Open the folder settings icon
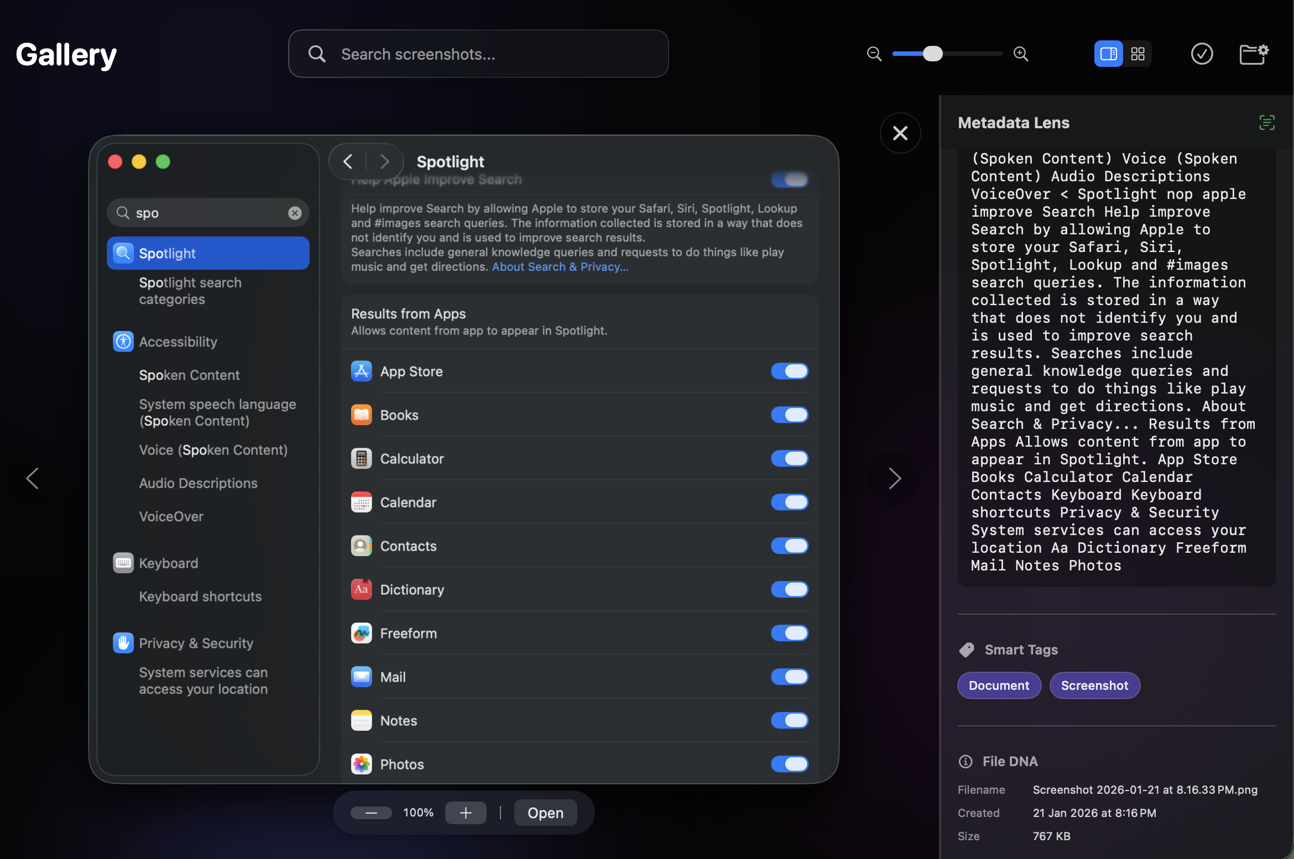This screenshot has width=1294, height=859. [x=1253, y=54]
